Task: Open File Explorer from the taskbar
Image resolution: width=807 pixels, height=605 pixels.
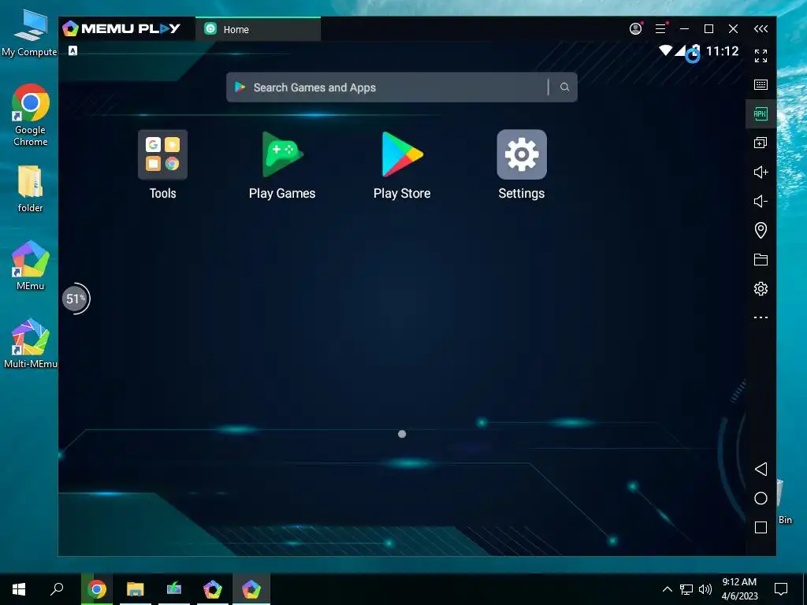Action: (136, 589)
